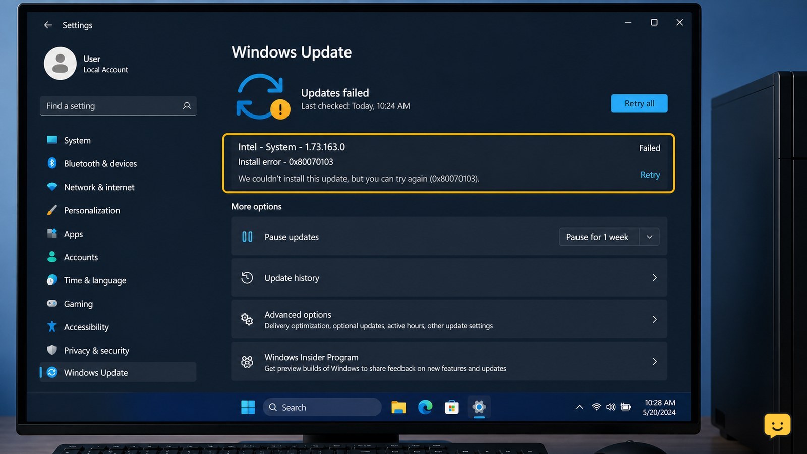Click the Update history clock icon

tap(247, 278)
